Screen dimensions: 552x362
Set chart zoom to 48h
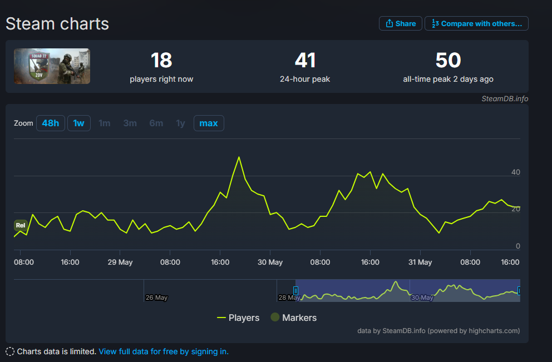50,123
